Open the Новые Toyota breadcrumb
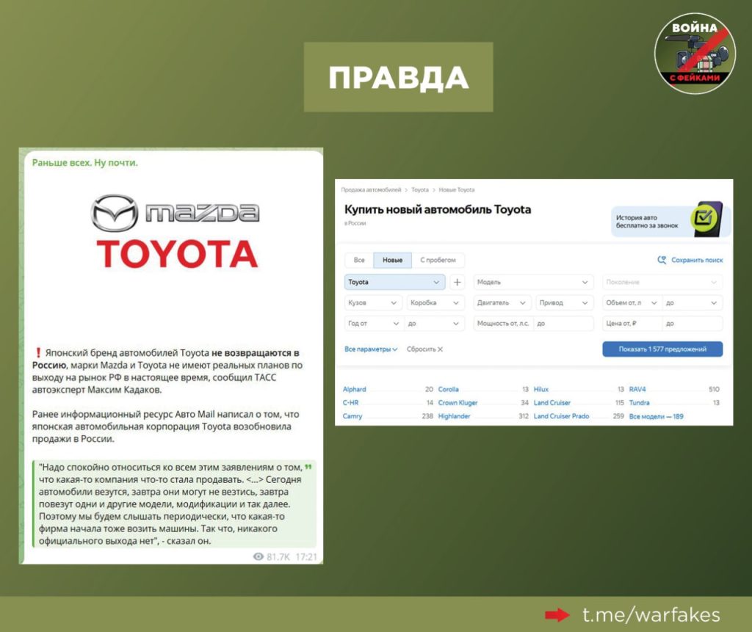Screen dimensions: 752x632 pos(457,190)
